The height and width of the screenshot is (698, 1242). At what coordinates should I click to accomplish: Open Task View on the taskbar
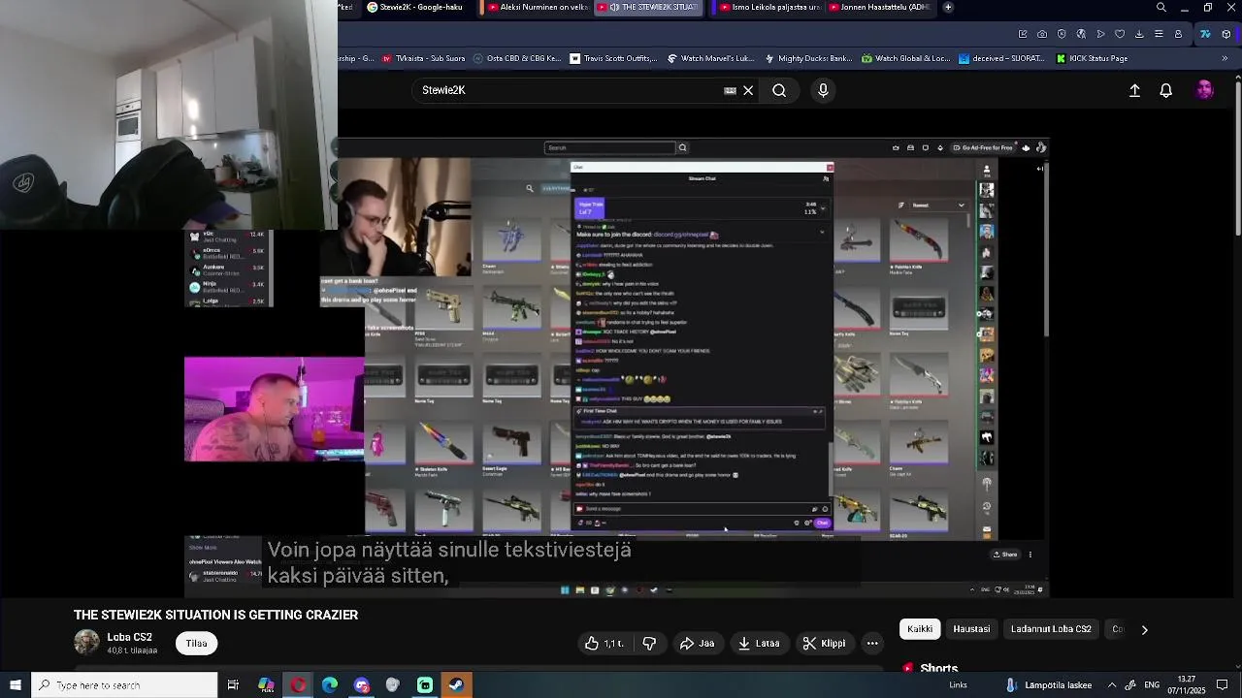pyautogui.click(x=233, y=685)
